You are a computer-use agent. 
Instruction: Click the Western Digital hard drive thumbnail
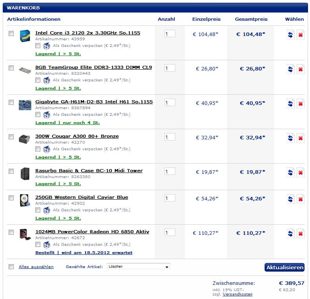pos(25,200)
